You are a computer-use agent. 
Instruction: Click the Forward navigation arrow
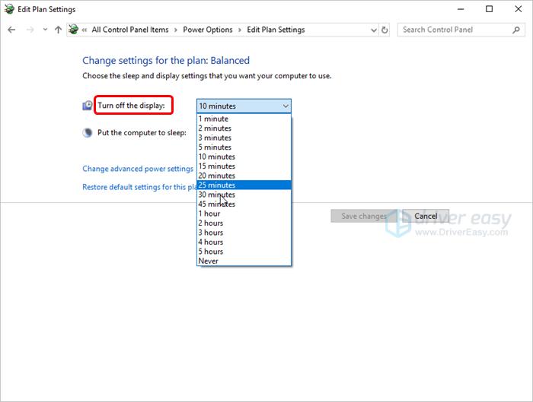tap(30, 30)
